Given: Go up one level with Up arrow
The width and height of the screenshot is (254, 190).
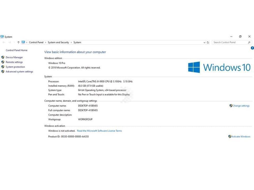Looking at the screenshot, I should (x=18, y=43).
